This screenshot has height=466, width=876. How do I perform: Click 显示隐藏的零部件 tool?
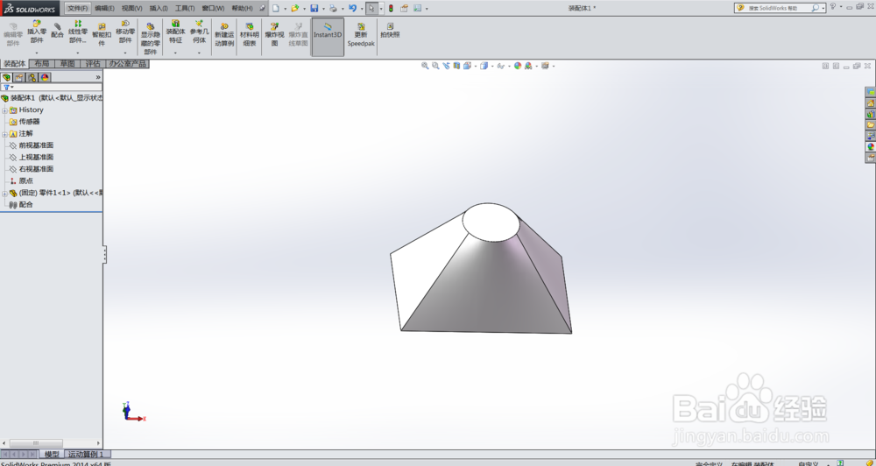pos(151,38)
